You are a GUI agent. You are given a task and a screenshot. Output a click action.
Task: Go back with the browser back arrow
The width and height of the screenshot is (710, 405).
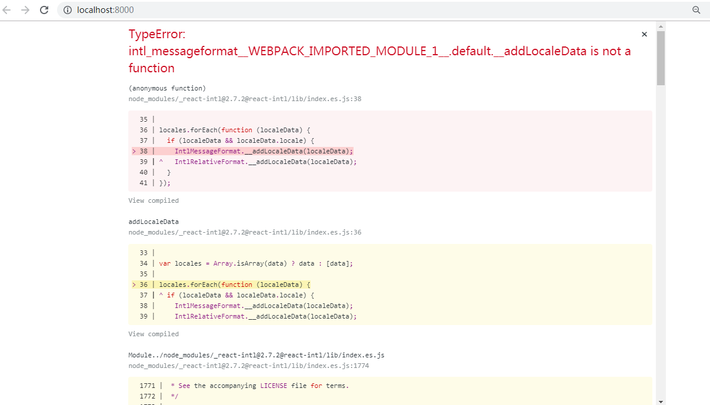tap(7, 10)
